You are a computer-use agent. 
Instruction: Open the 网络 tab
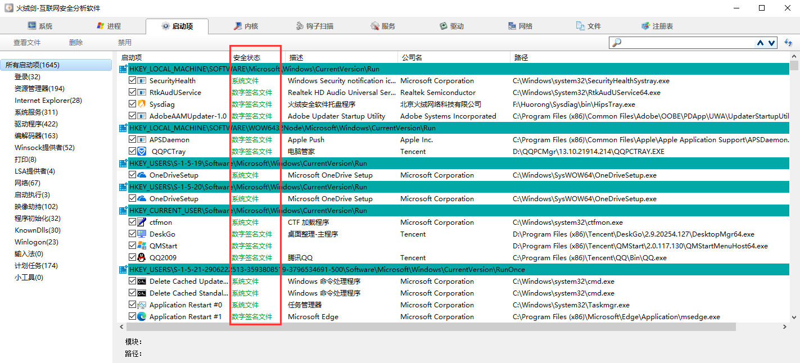point(520,26)
